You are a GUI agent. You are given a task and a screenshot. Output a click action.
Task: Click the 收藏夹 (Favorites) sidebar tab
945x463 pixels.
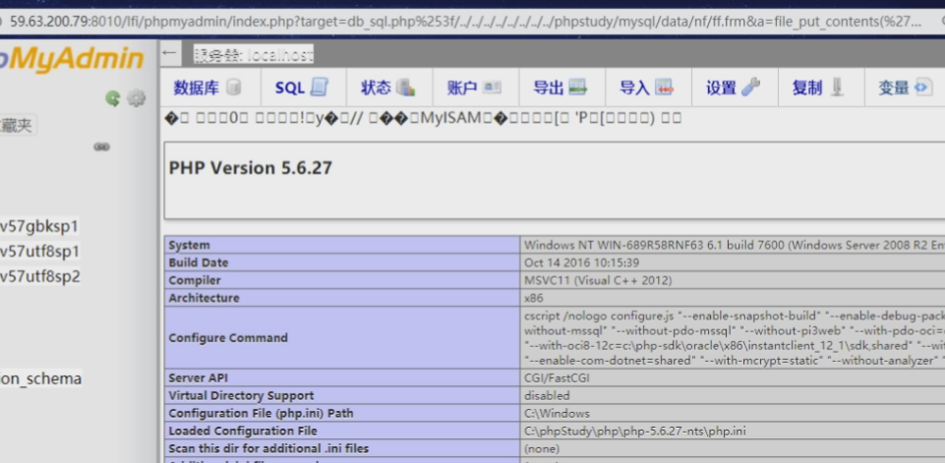tap(18, 126)
